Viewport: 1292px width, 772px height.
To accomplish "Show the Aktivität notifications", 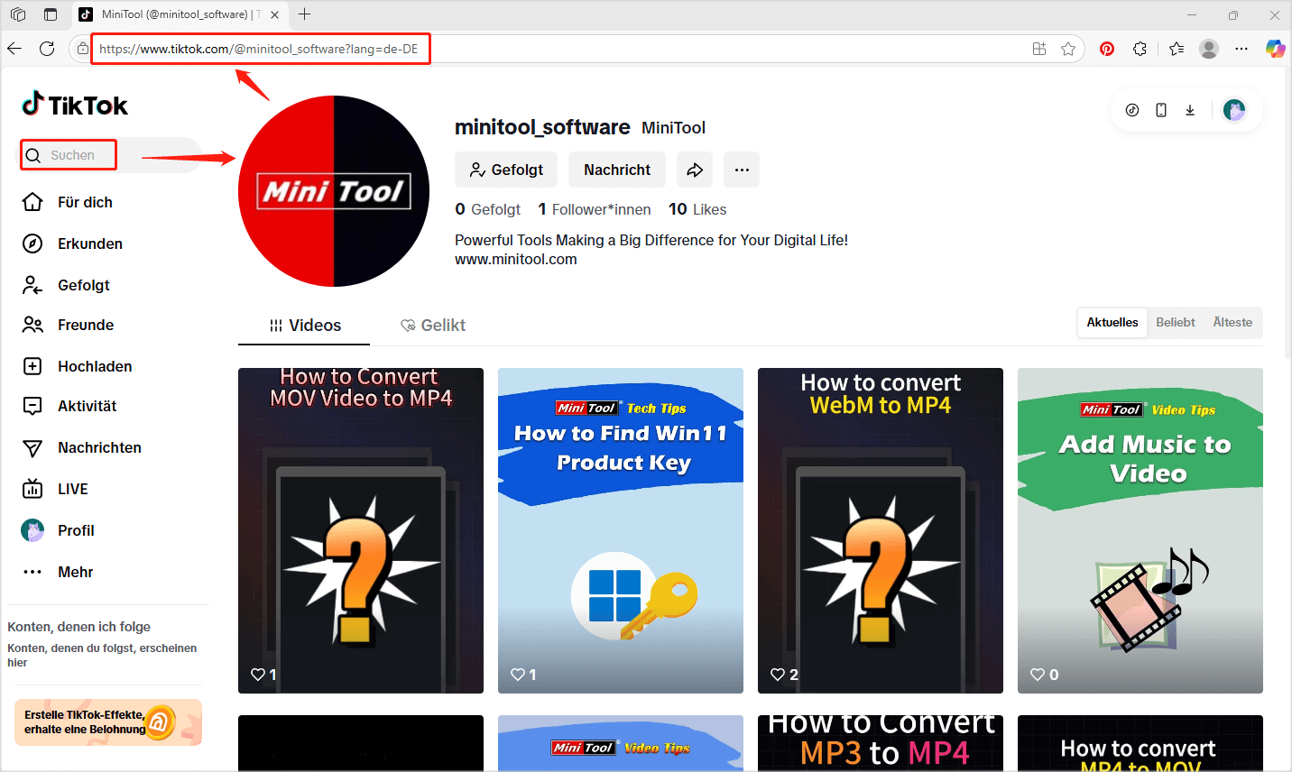I will [x=70, y=406].
